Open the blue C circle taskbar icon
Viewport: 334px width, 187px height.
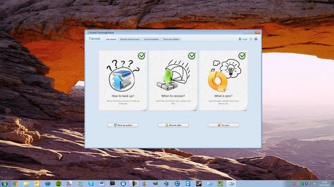pyautogui.click(x=177, y=183)
